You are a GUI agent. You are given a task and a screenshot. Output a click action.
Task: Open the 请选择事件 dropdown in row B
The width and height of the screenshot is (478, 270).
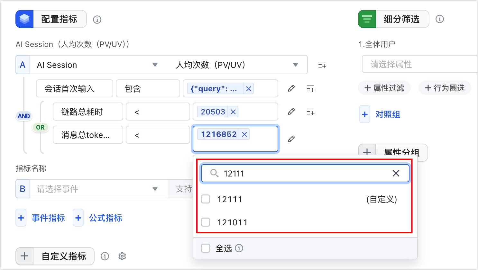98,189
